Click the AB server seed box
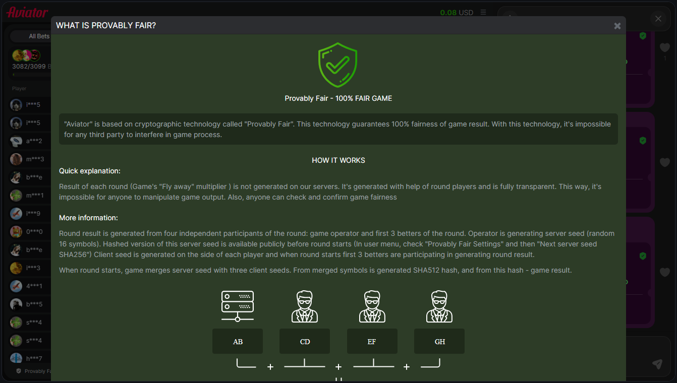The width and height of the screenshot is (677, 383). (238, 341)
